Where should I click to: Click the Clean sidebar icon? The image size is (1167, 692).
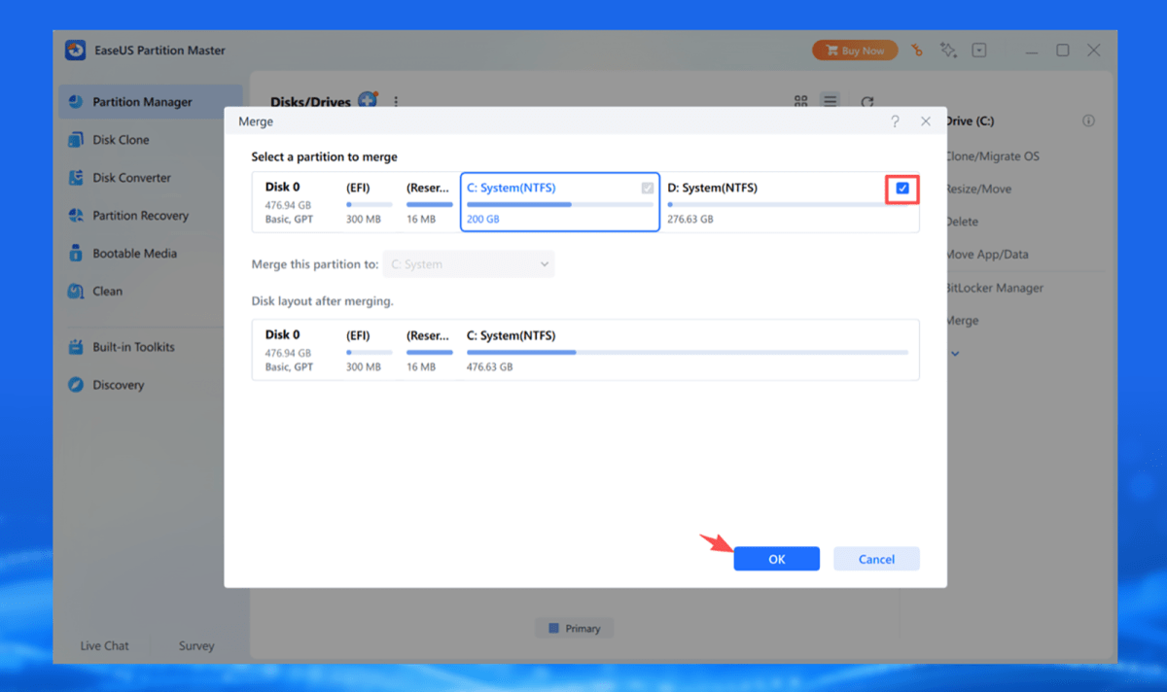(x=75, y=291)
